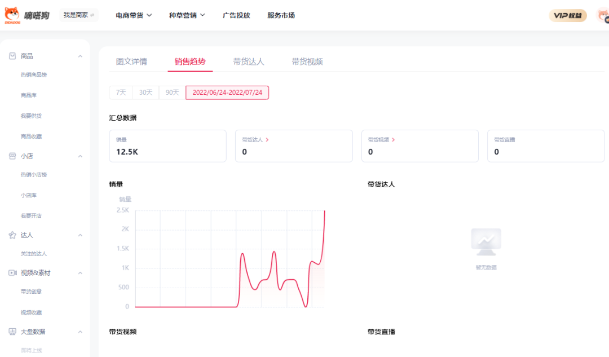Click the 大盘数据 sidebar monitor icon
The image size is (609, 357).
coord(12,332)
